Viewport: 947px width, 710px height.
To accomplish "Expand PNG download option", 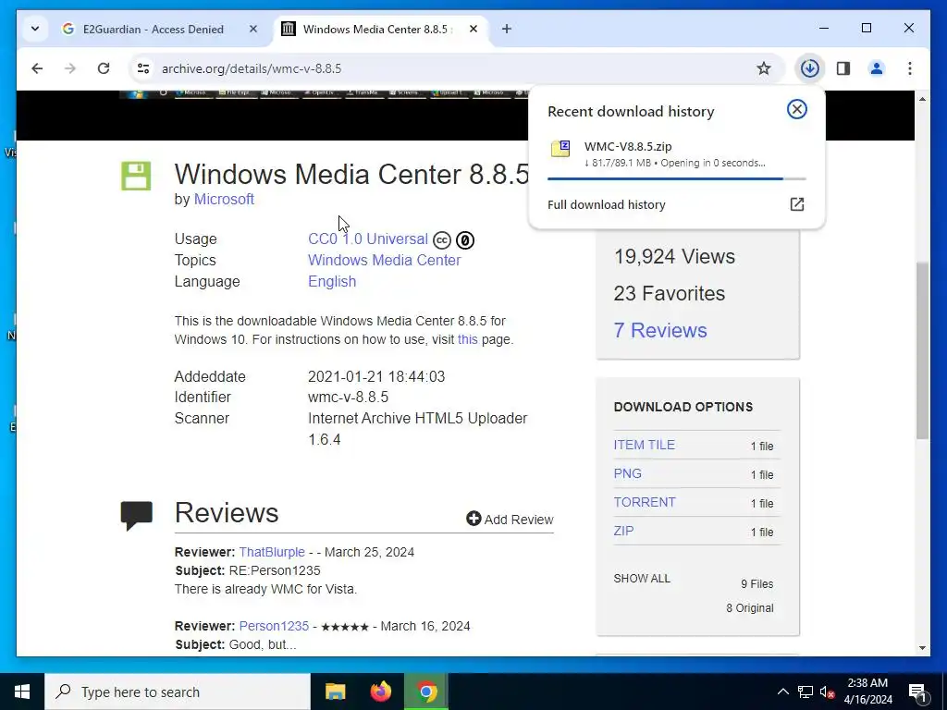I will tap(628, 473).
